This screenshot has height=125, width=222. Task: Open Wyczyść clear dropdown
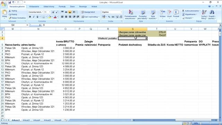(188, 18)
